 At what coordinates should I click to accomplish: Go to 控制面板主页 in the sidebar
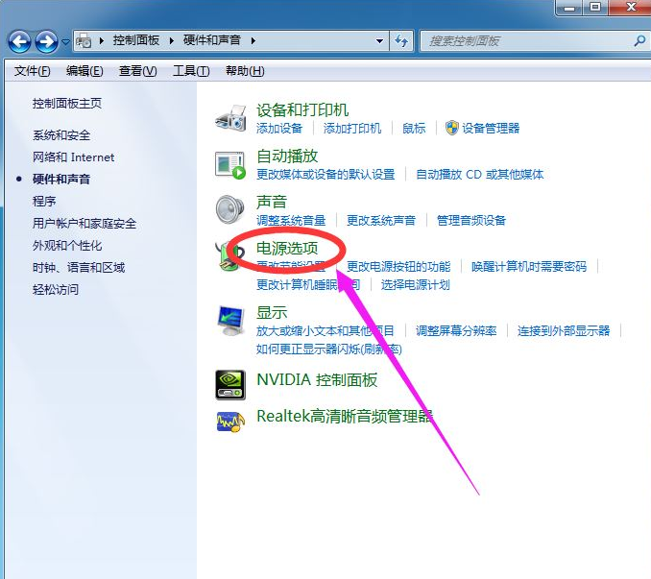point(67,104)
